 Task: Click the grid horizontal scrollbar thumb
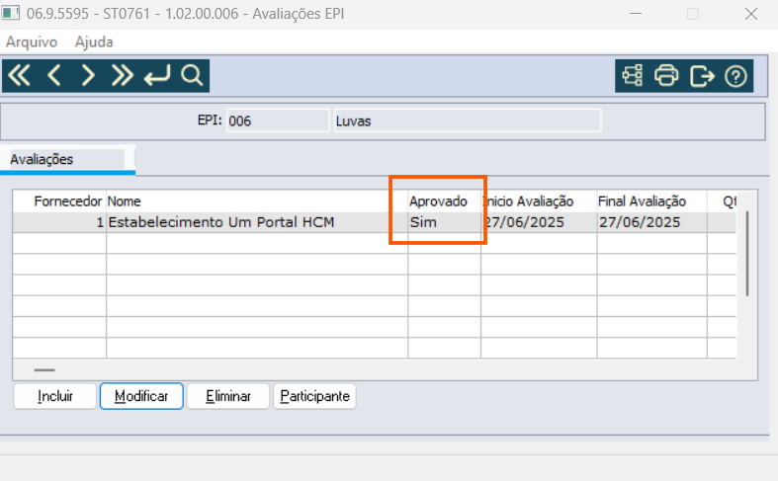tap(44, 370)
